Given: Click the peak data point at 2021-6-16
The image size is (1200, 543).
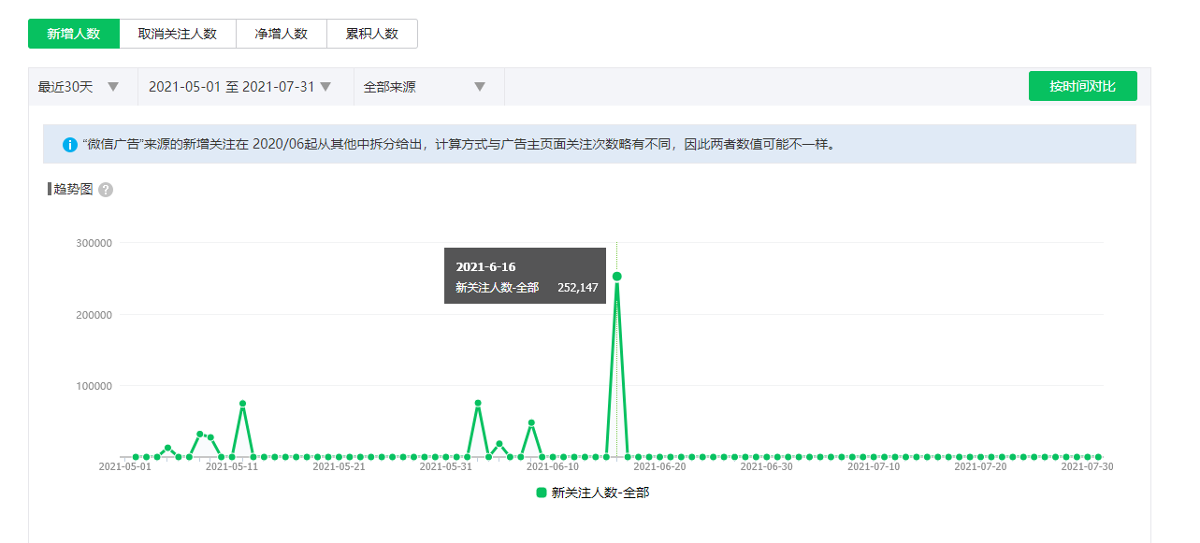Looking at the screenshot, I should [x=616, y=277].
